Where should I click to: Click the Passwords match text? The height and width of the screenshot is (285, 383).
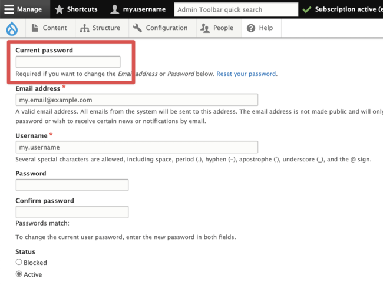point(42,223)
